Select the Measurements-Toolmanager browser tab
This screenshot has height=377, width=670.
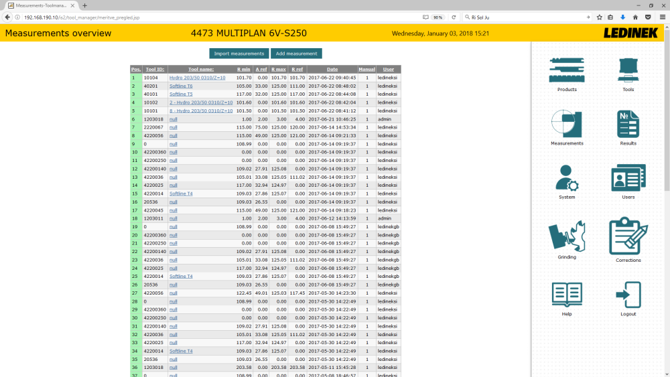pyautogui.click(x=41, y=5)
